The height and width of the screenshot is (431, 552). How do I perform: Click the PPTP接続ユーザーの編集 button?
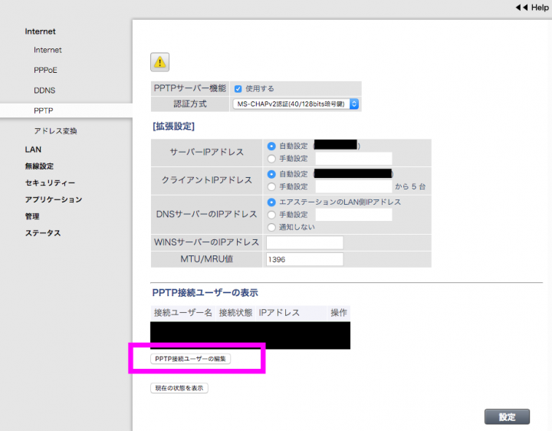[190, 359]
